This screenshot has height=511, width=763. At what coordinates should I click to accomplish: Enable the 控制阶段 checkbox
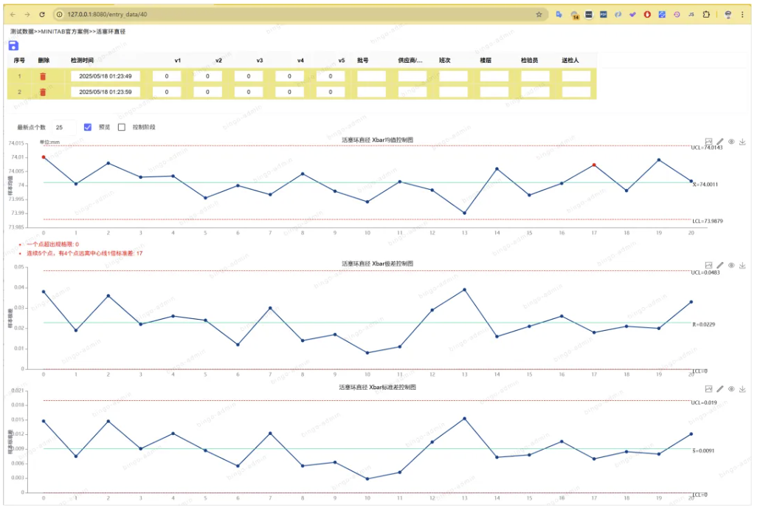122,127
